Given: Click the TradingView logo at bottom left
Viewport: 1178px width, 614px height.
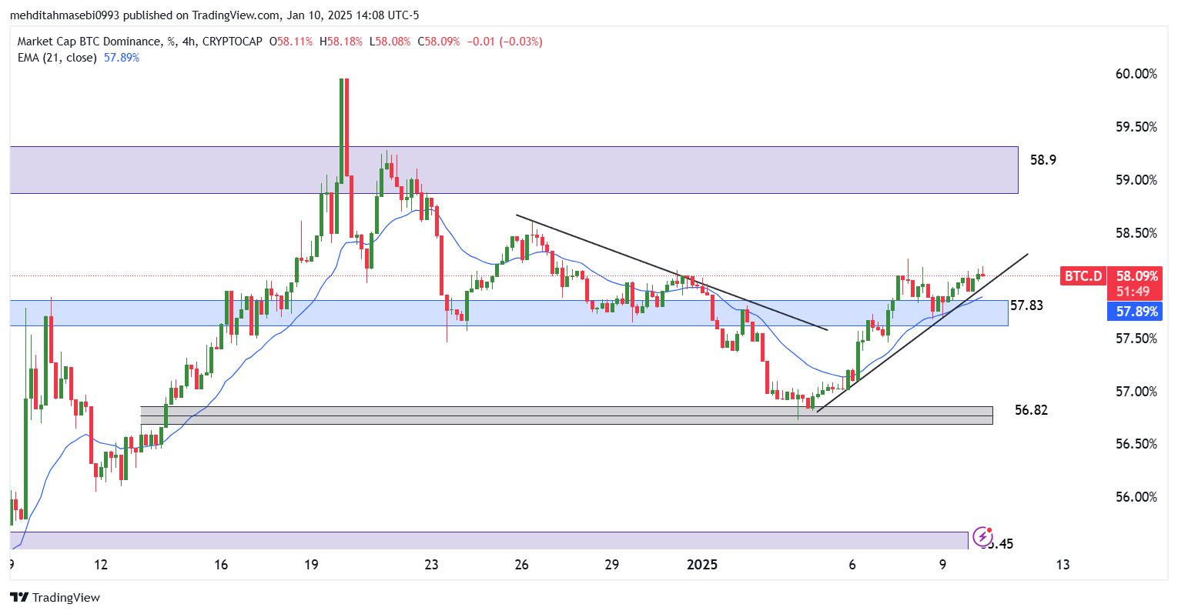Looking at the screenshot, I should coord(55,597).
